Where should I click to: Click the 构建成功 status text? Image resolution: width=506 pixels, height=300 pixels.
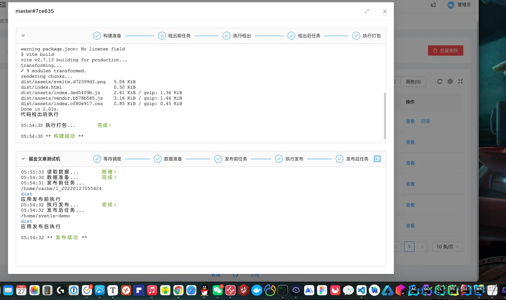64,136
